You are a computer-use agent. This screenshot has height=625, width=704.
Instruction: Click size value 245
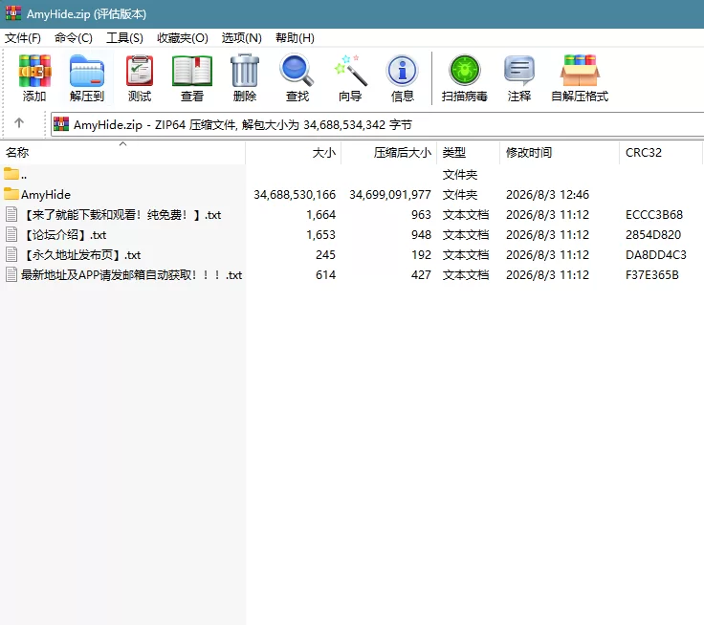325,255
